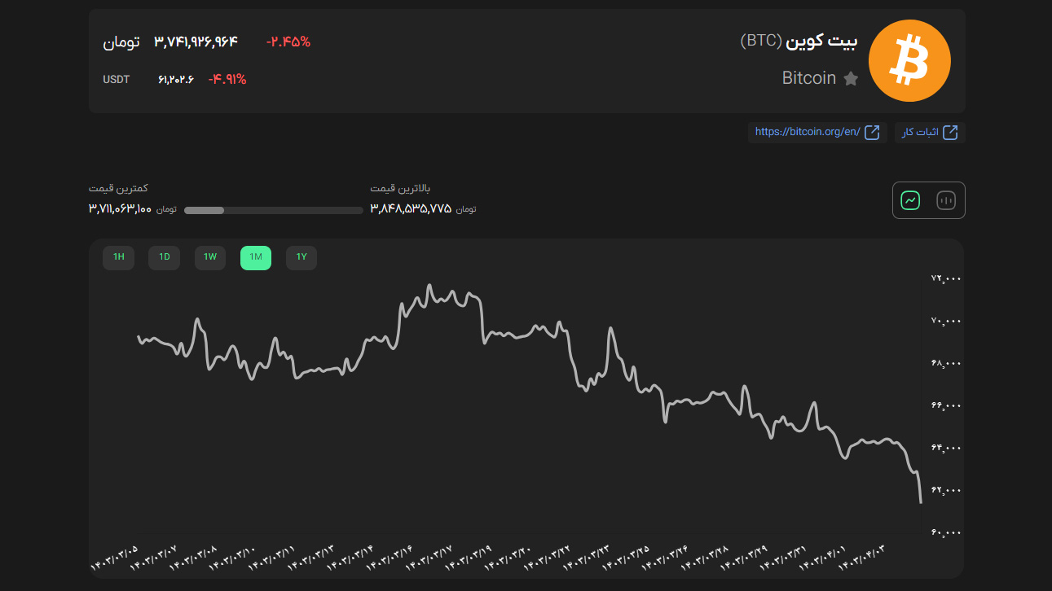Click the کمترین قیمت label
This screenshot has height=591, width=1052.
click(118, 188)
